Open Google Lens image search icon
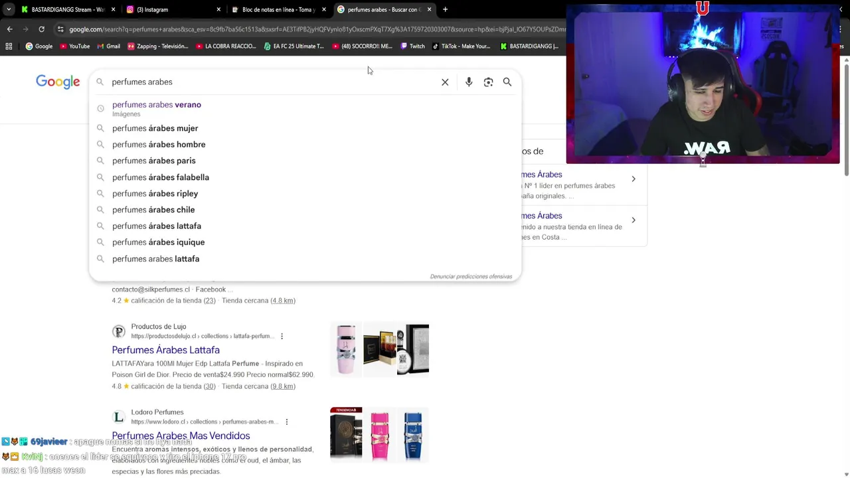Image resolution: width=850 pixels, height=478 pixels. 488,82
